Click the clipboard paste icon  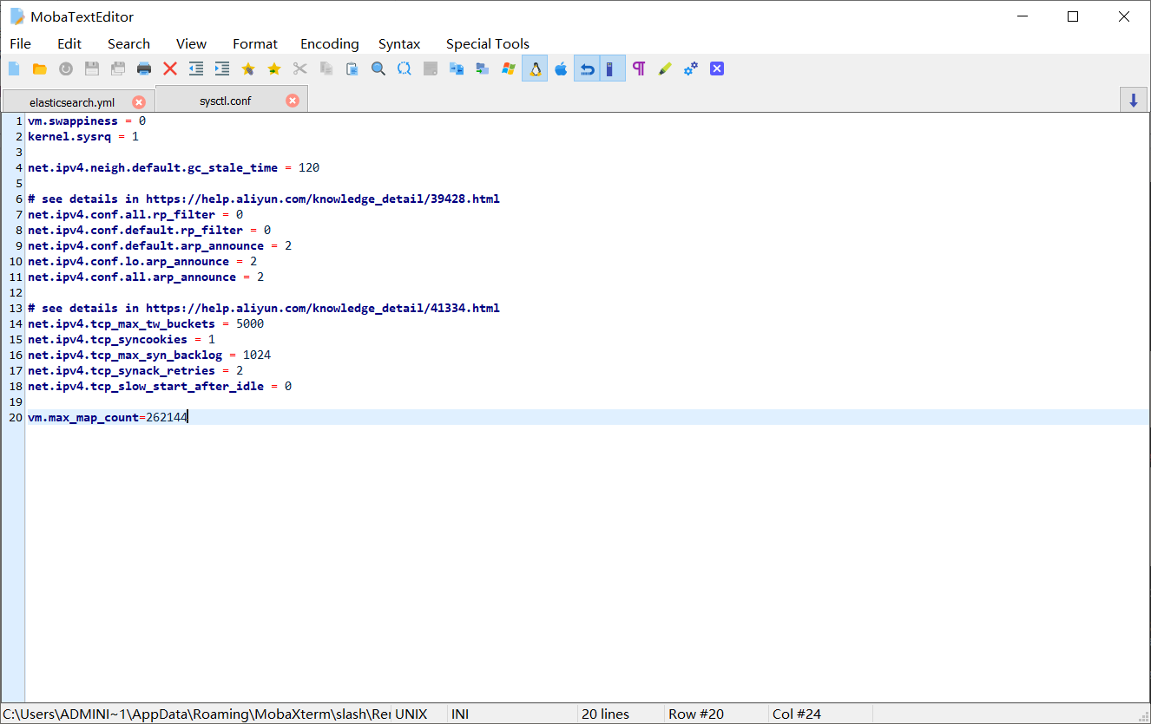(x=352, y=68)
